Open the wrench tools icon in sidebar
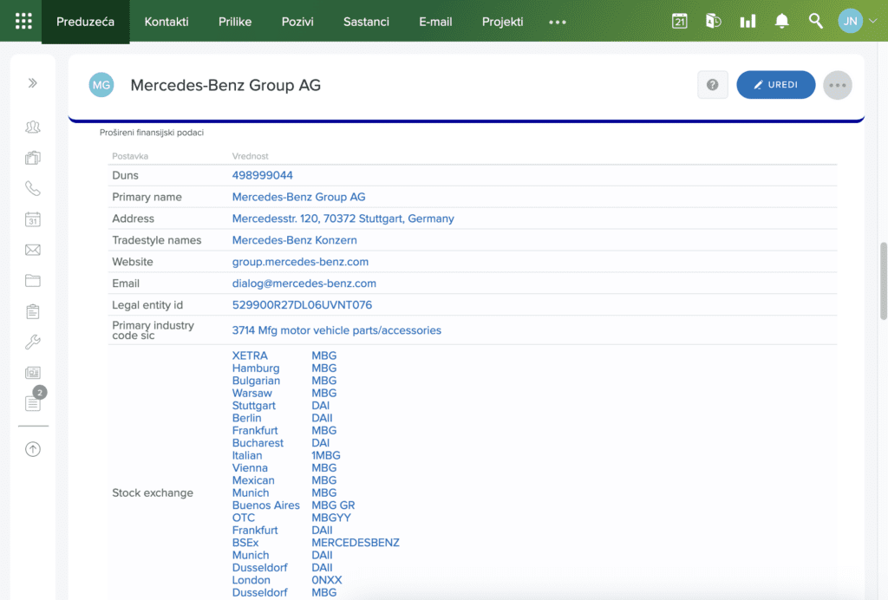Image resolution: width=888 pixels, height=600 pixels. coord(33,342)
